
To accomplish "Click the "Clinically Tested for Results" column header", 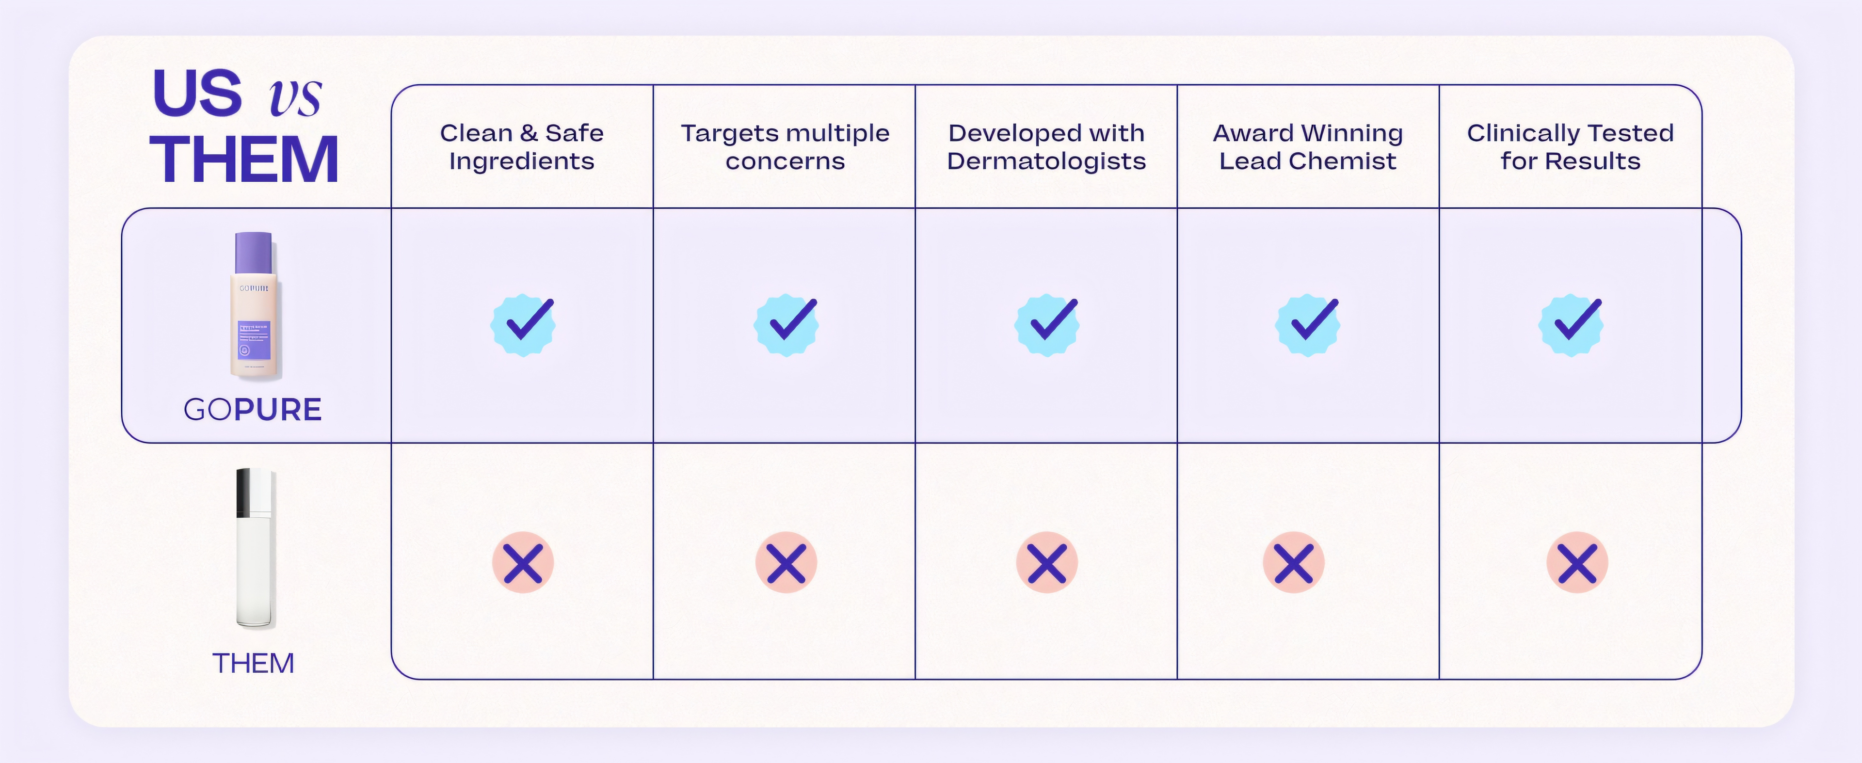I will pos(1570,147).
